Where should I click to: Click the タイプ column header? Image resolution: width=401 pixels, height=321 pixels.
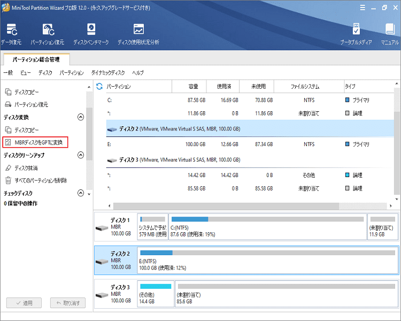click(368, 87)
